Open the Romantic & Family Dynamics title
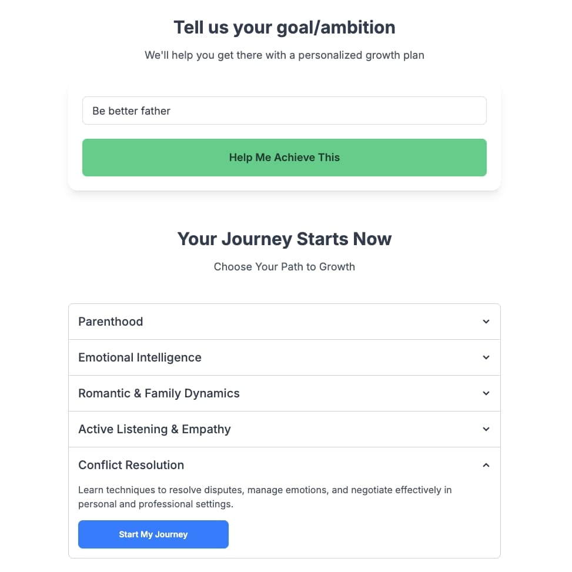Screen dimensions: 572x572 click(x=159, y=393)
